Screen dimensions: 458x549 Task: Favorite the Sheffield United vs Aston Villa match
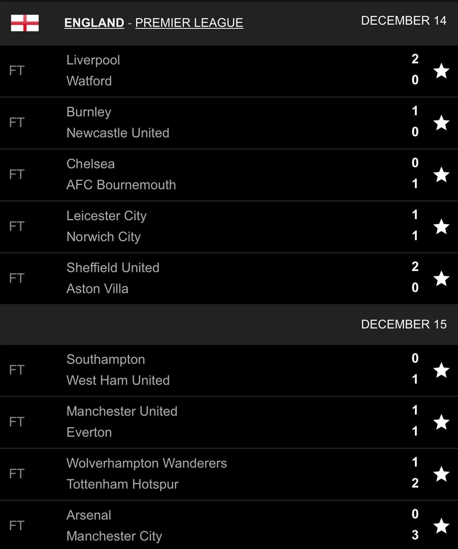click(x=441, y=278)
